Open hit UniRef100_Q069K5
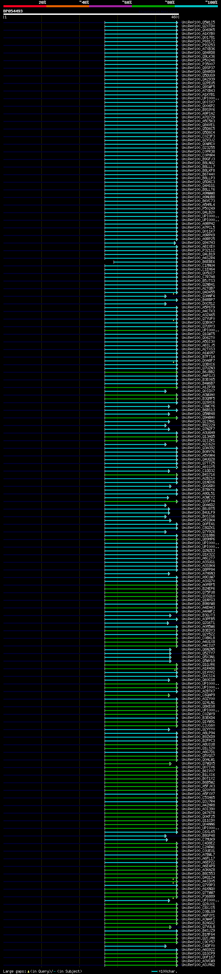The height and width of the screenshot is (974, 221). [198, 30]
